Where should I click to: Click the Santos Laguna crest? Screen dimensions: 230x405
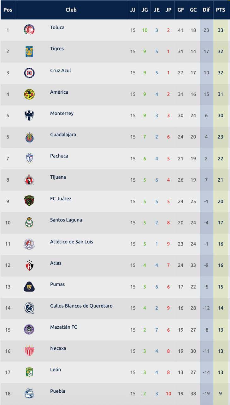pyautogui.click(x=29, y=222)
